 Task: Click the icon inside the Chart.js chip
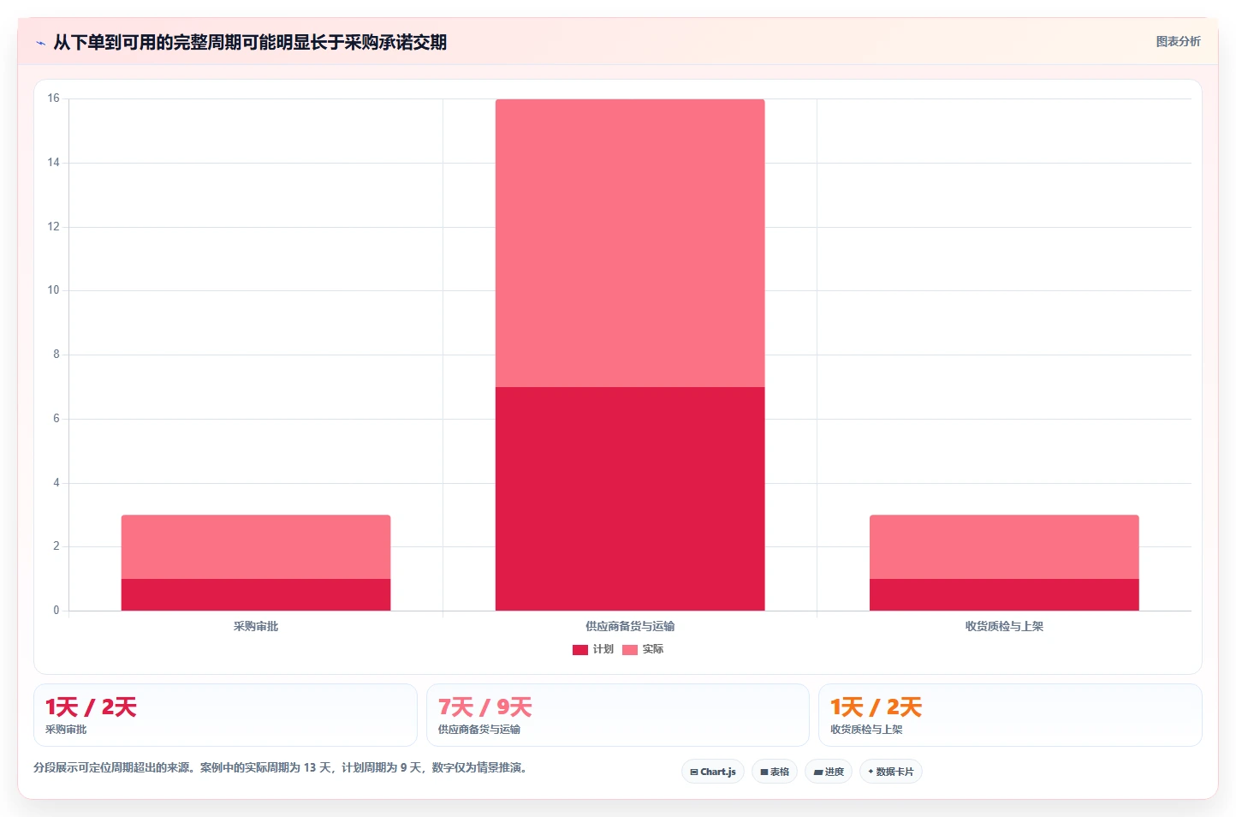[693, 772]
